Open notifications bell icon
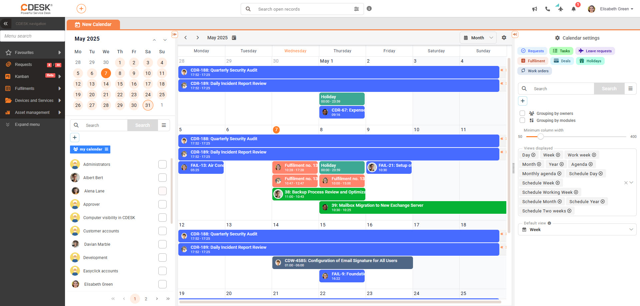The width and height of the screenshot is (640, 306). point(574,9)
